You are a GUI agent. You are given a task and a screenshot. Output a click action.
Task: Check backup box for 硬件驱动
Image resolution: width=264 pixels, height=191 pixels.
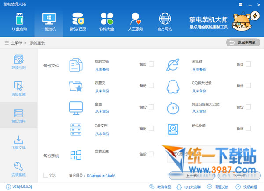(x=248, y=128)
